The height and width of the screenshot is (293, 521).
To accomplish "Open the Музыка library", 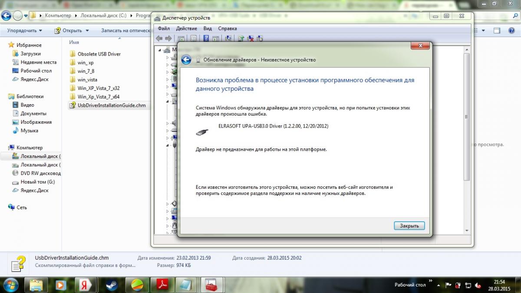I will (25, 131).
